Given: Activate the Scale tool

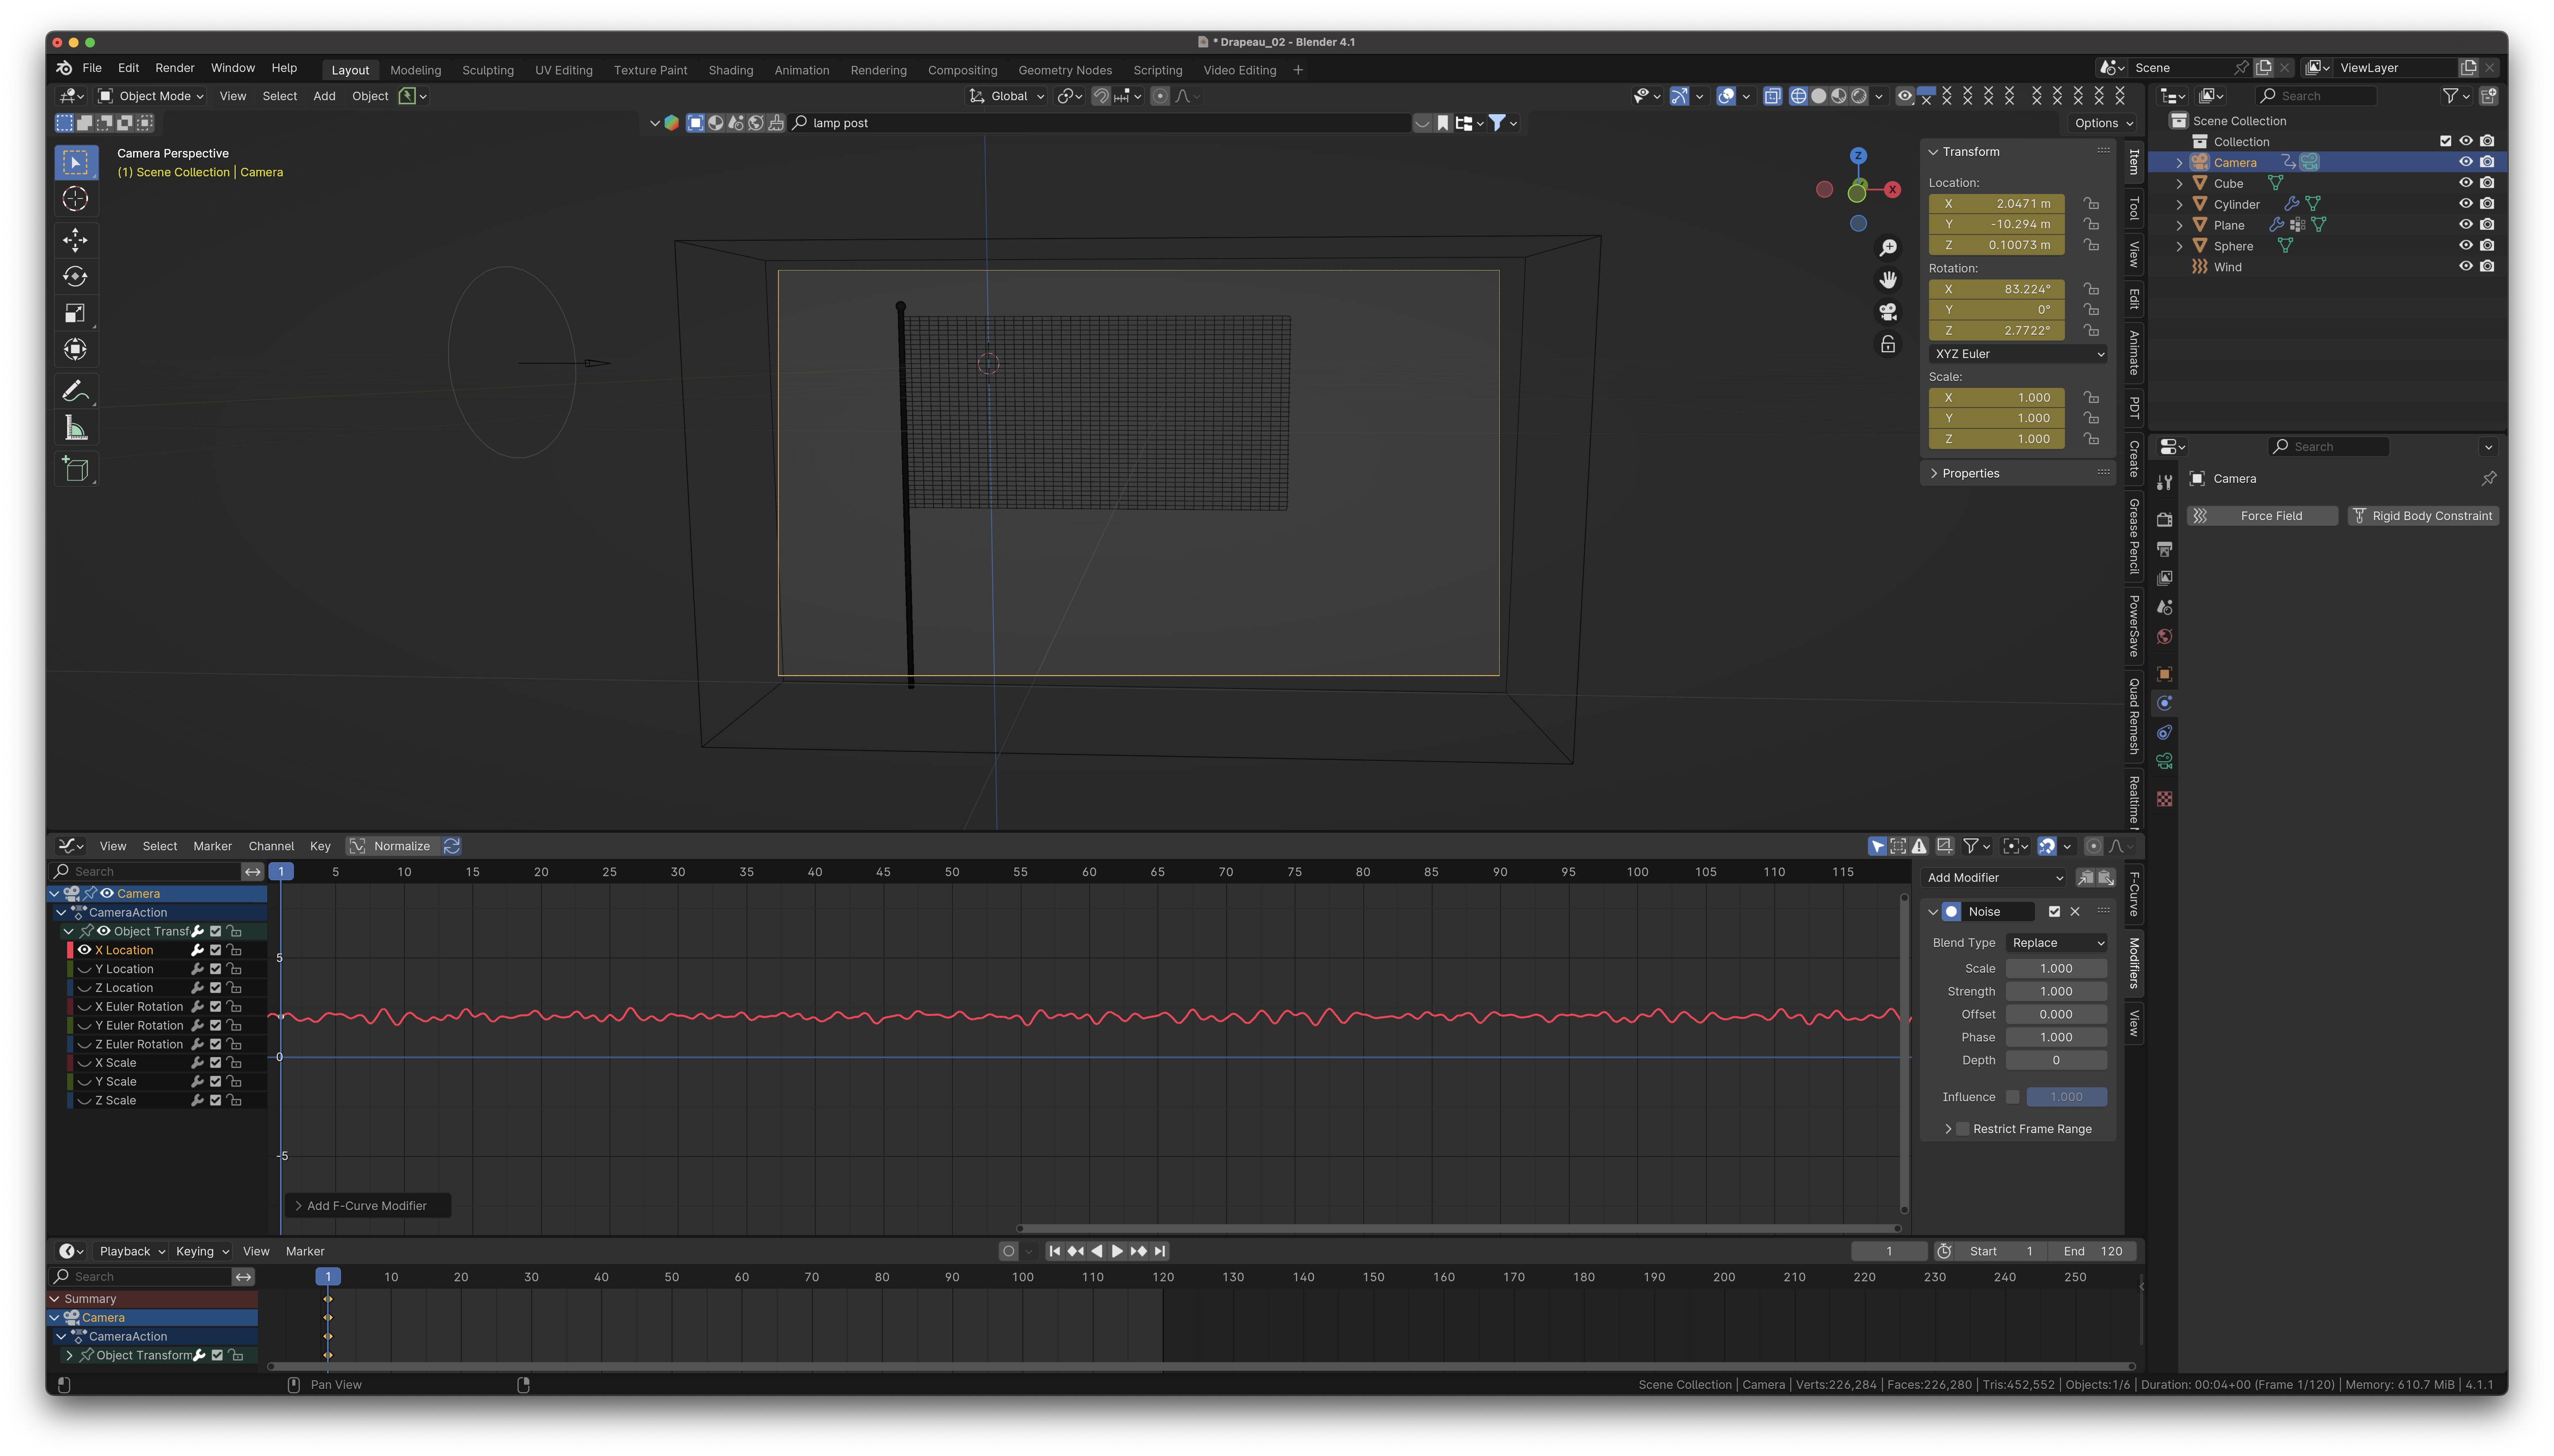Looking at the screenshot, I should [x=75, y=313].
